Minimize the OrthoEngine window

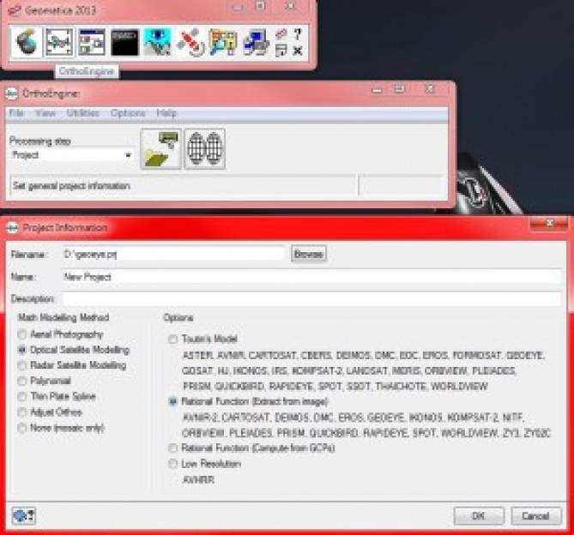(377, 89)
